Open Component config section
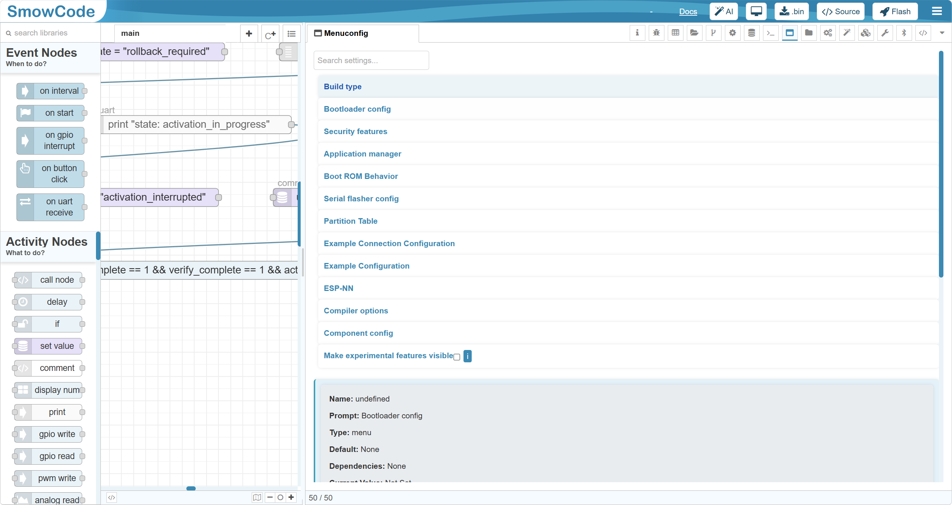This screenshot has width=952, height=505. (627, 333)
